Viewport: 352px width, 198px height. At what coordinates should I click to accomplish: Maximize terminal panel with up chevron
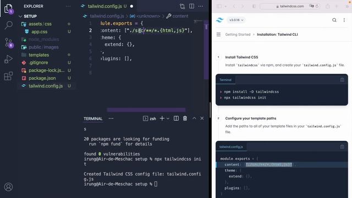coord(194,118)
